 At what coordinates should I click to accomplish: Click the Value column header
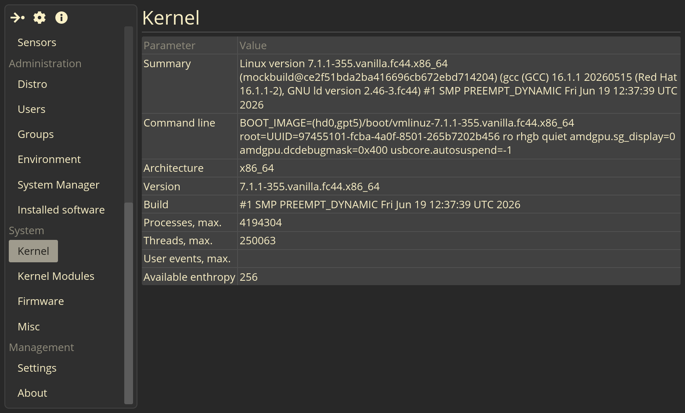click(459, 46)
